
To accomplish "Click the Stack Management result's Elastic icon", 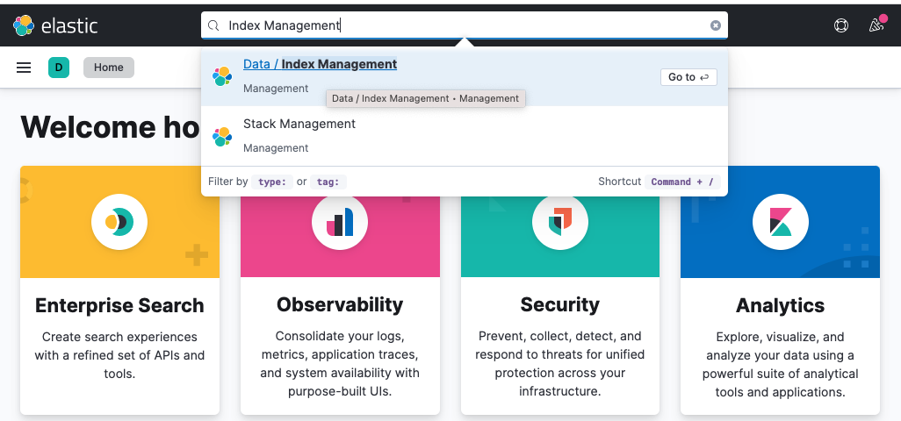I will [x=222, y=137].
